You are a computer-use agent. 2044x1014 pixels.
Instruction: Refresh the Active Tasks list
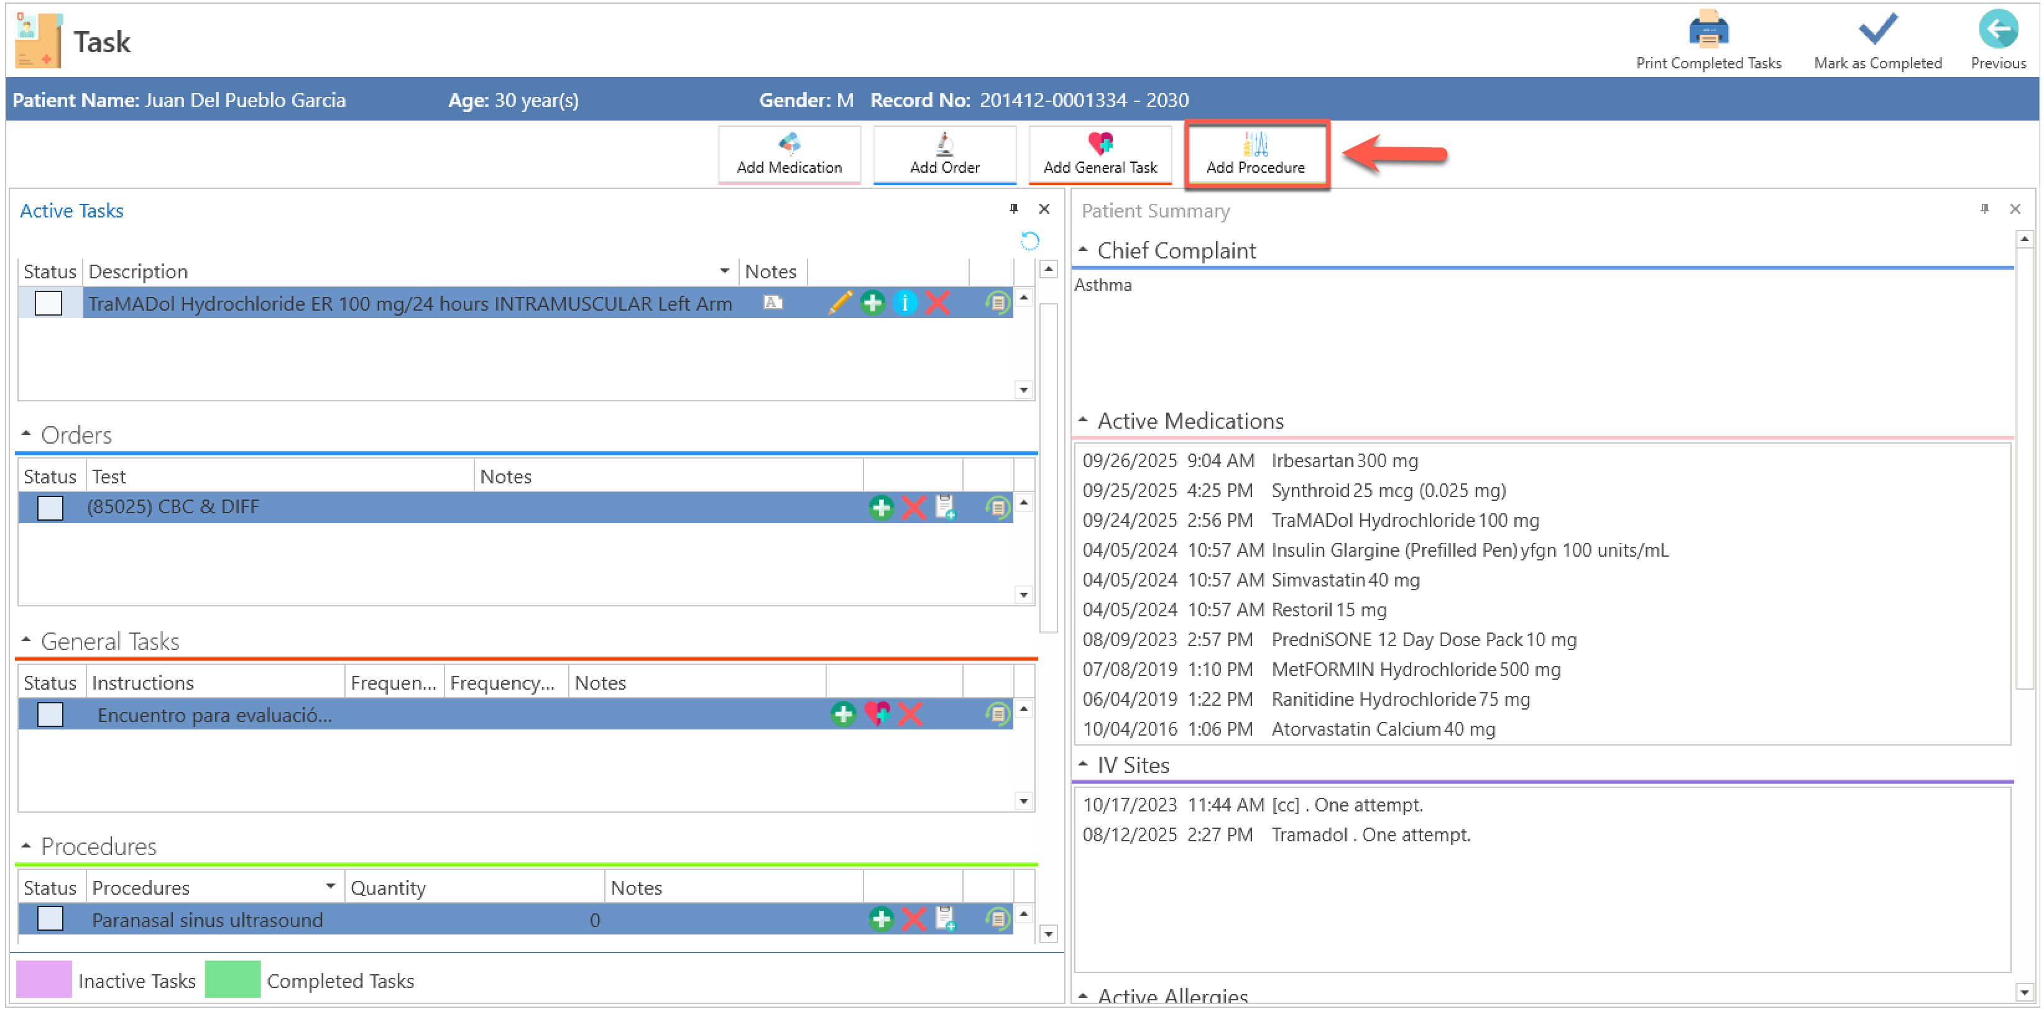pyautogui.click(x=1029, y=241)
